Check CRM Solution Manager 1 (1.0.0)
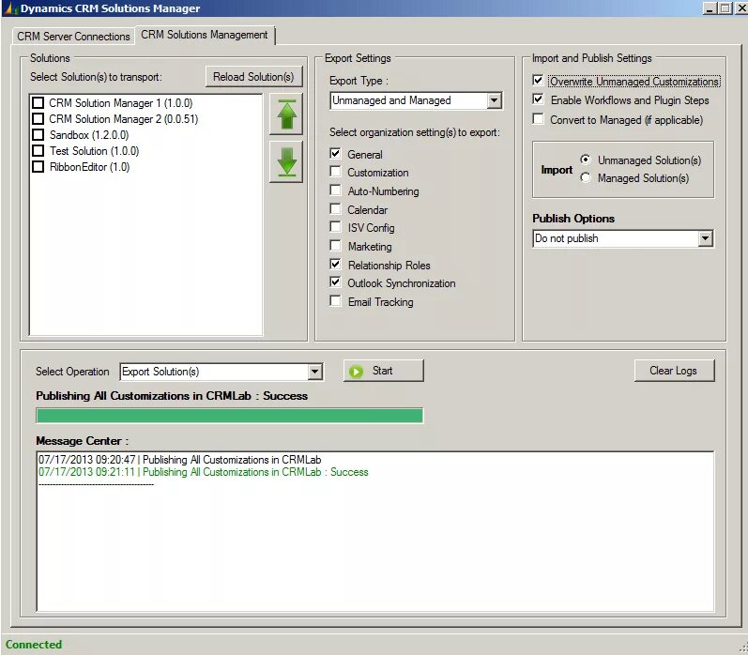The height and width of the screenshot is (655, 748). (x=38, y=103)
